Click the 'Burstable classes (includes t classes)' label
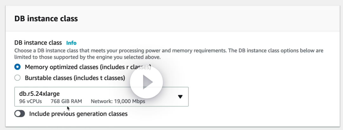 coord(75,78)
